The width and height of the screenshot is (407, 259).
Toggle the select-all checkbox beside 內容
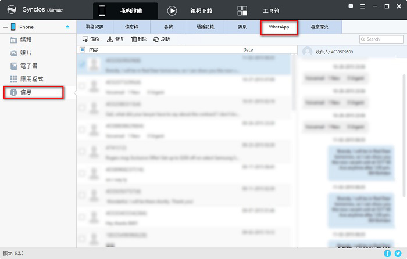pyautogui.click(x=83, y=49)
